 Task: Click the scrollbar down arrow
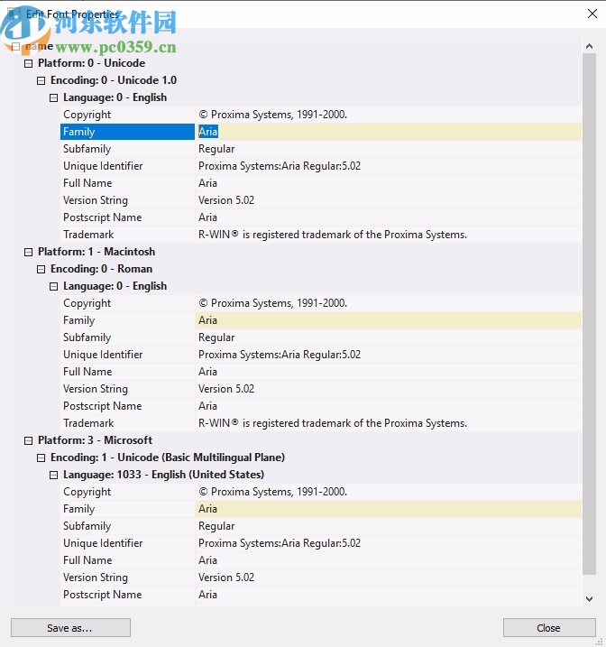click(x=589, y=598)
